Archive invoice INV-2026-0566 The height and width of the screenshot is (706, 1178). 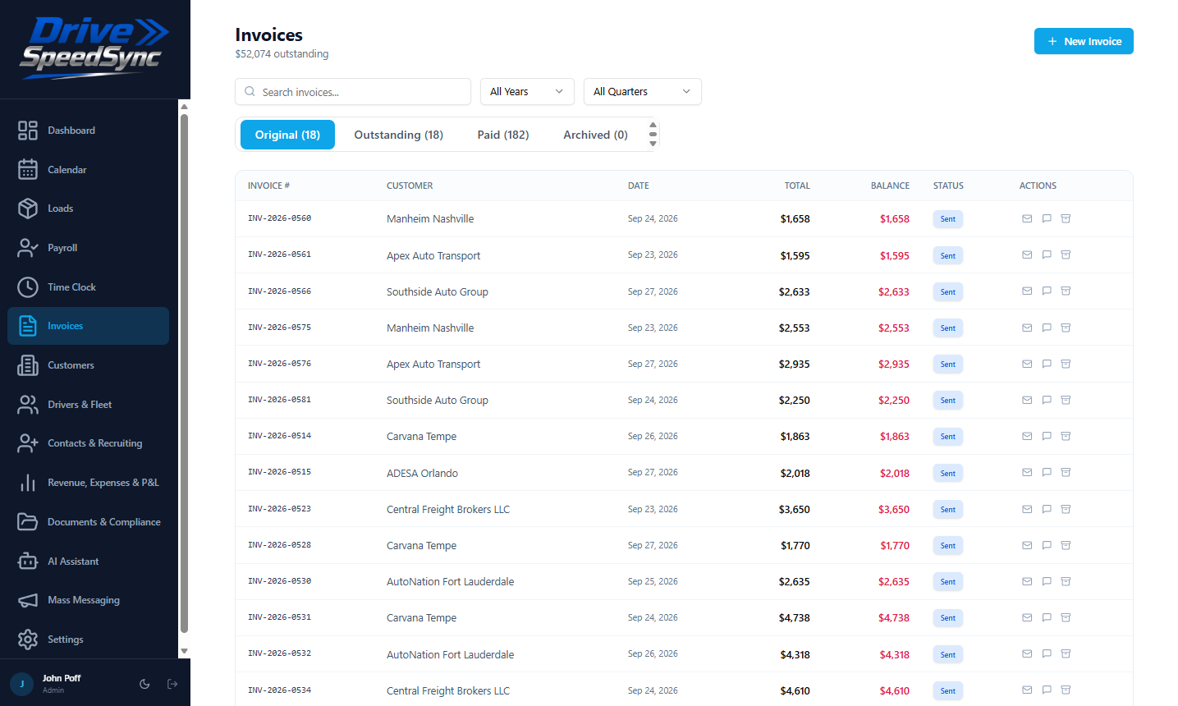point(1066,291)
